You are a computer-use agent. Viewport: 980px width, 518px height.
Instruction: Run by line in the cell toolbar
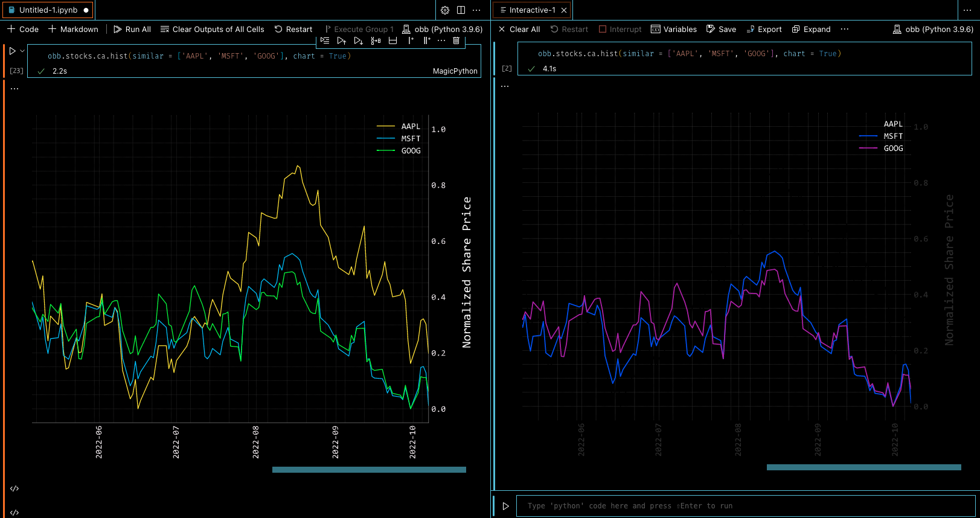(x=325, y=40)
